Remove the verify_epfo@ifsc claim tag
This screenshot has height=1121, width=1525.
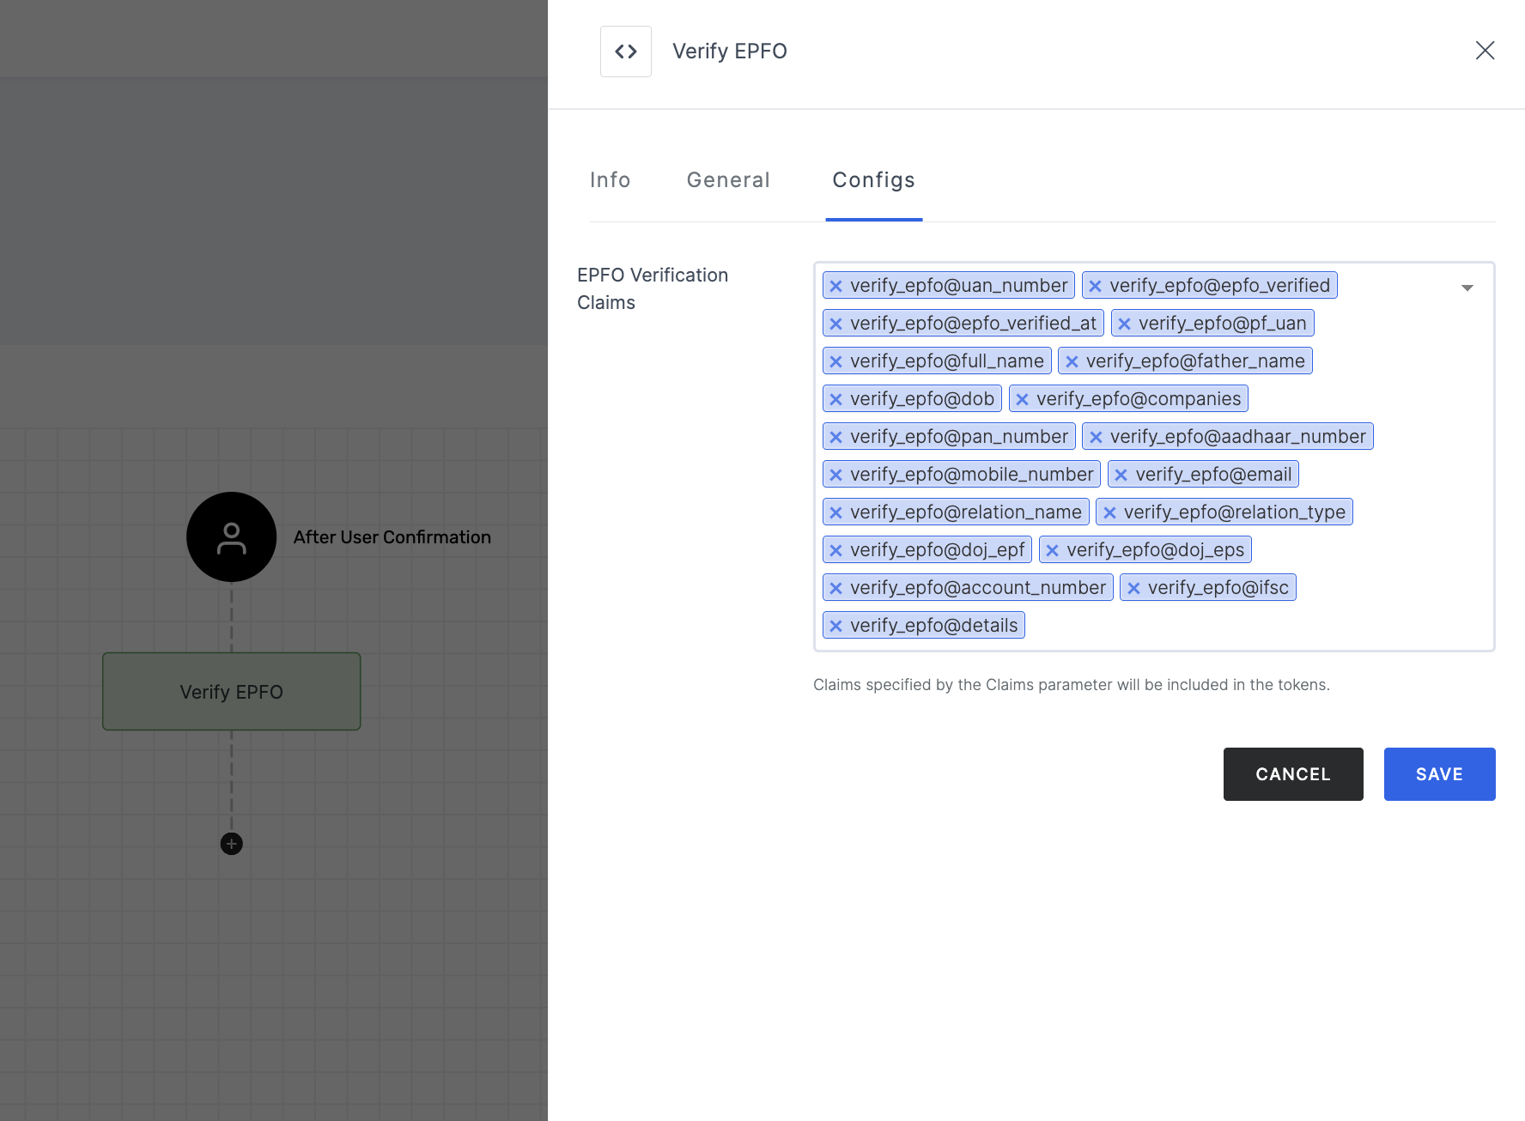point(1133,588)
